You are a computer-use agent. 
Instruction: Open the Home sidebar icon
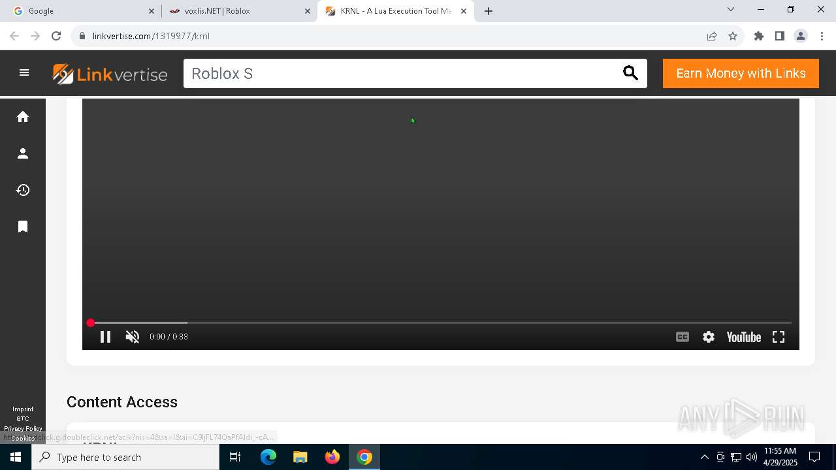click(23, 117)
